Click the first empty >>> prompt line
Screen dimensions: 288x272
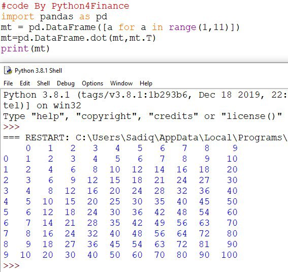[x=11, y=127]
